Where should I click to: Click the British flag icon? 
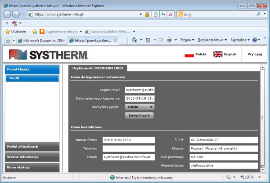pyautogui.click(x=218, y=55)
